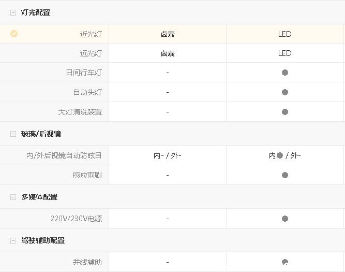The height and width of the screenshot is (272, 345).
Task: Click the 自动头灯 equipped dot icon
Action: pyautogui.click(x=284, y=92)
